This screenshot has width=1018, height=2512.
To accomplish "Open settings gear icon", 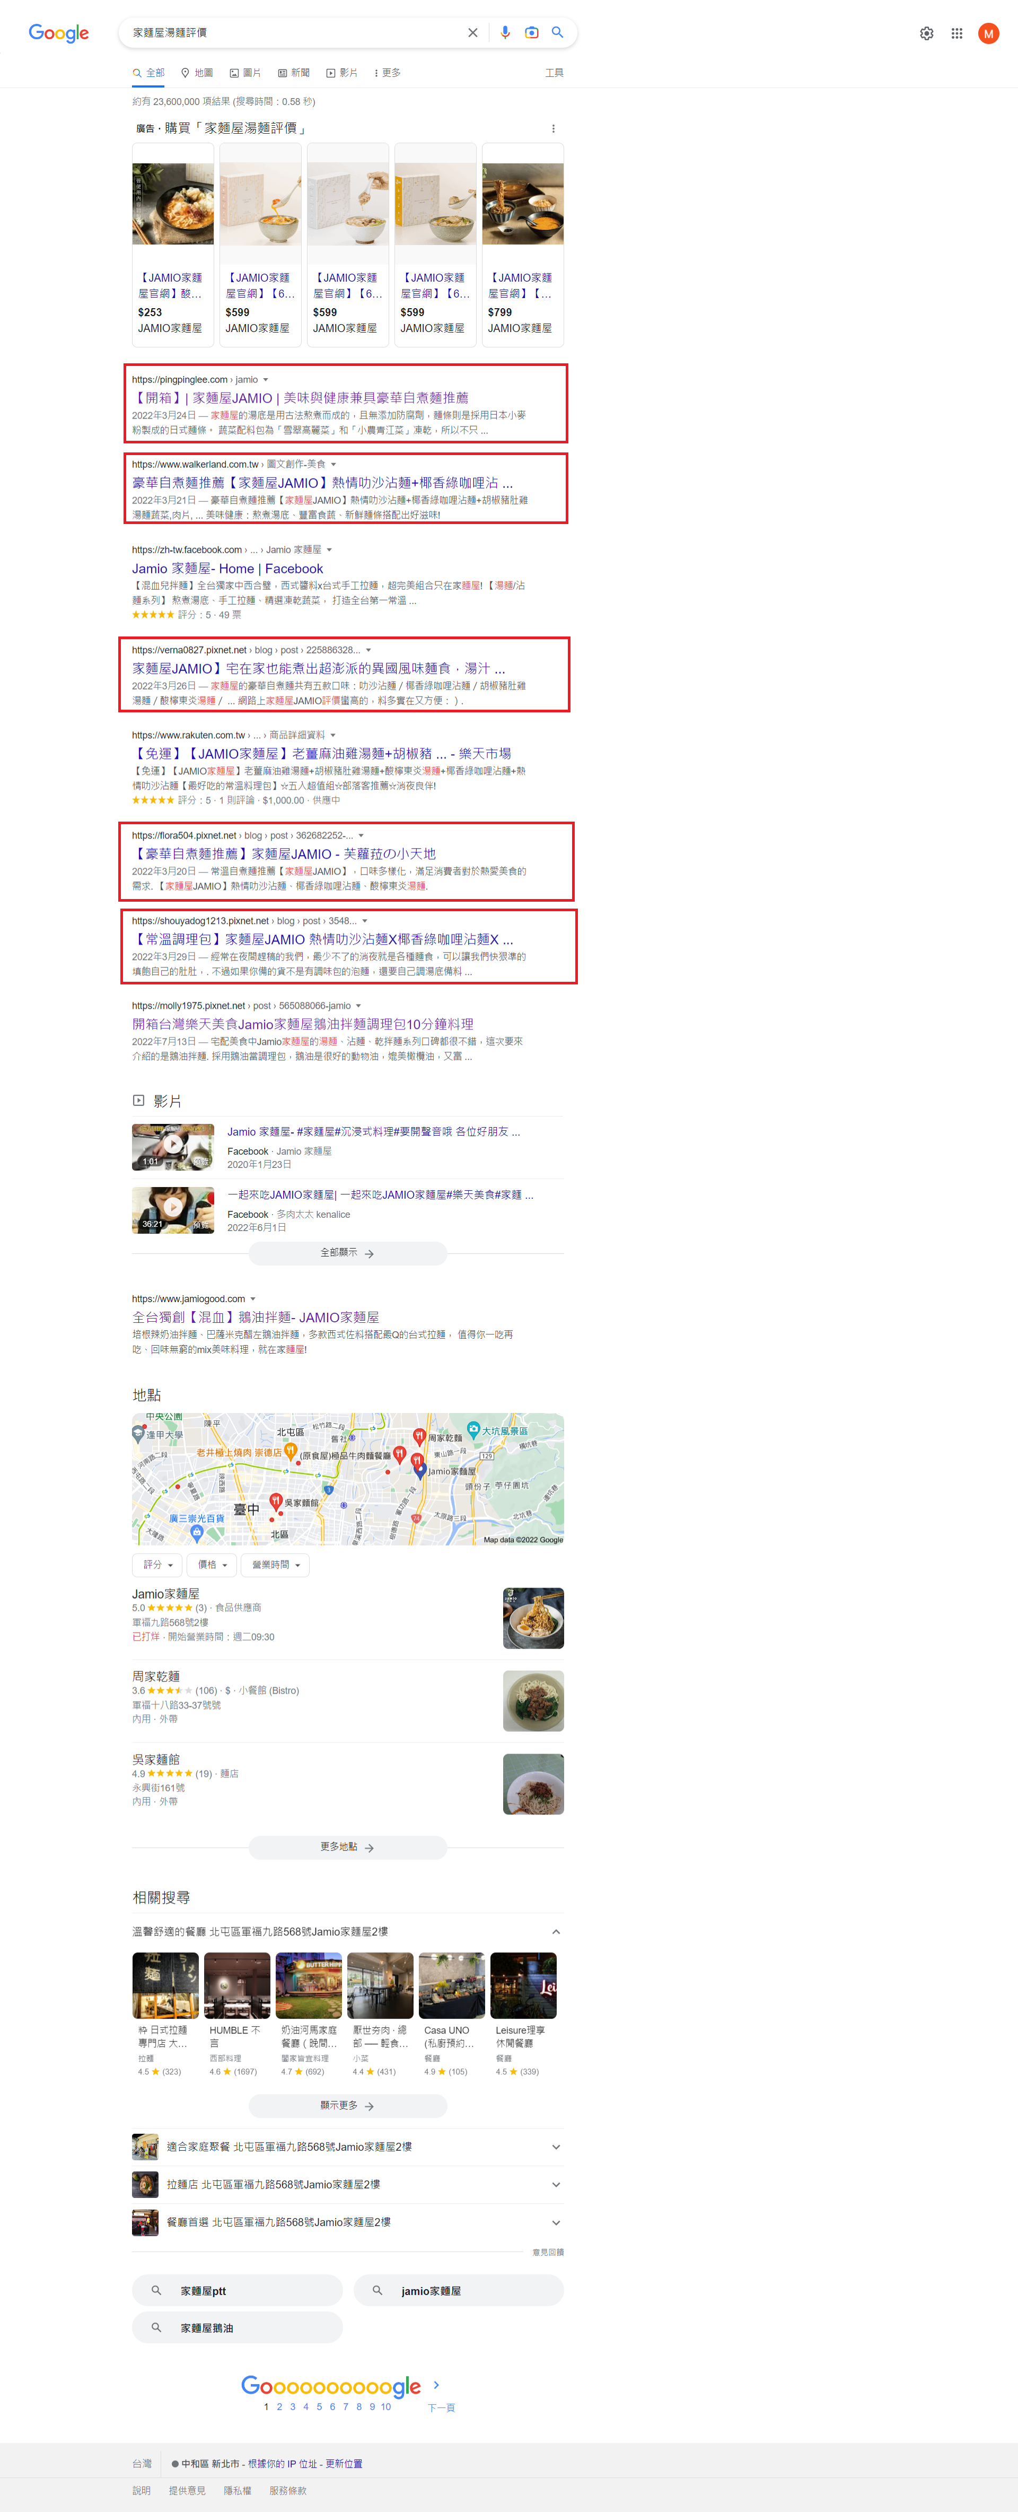I will [926, 33].
